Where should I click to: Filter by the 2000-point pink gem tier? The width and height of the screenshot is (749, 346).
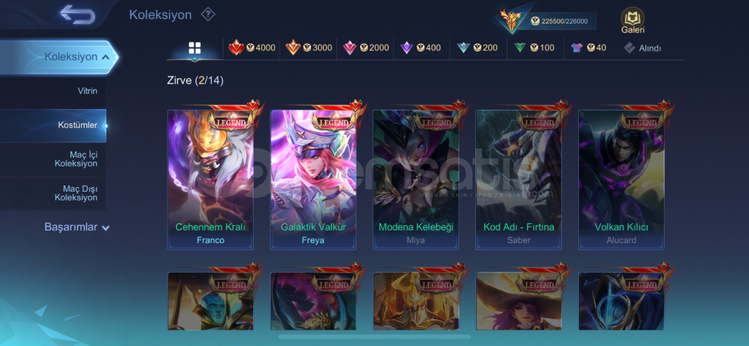[x=366, y=48]
